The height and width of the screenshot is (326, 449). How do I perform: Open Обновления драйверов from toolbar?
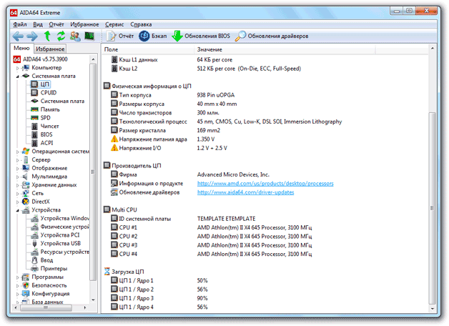point(272,36)
